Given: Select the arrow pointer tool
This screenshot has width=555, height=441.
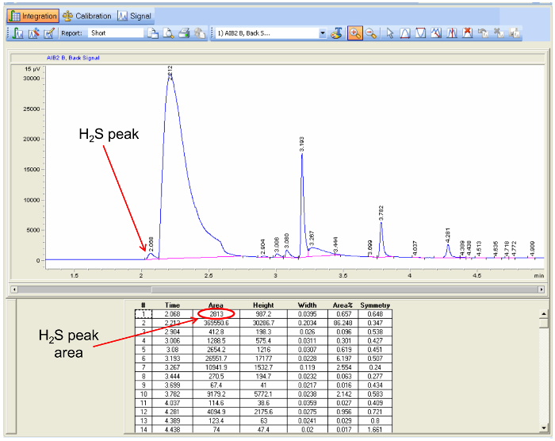Looking at the screenshot, I should [390, 33].
